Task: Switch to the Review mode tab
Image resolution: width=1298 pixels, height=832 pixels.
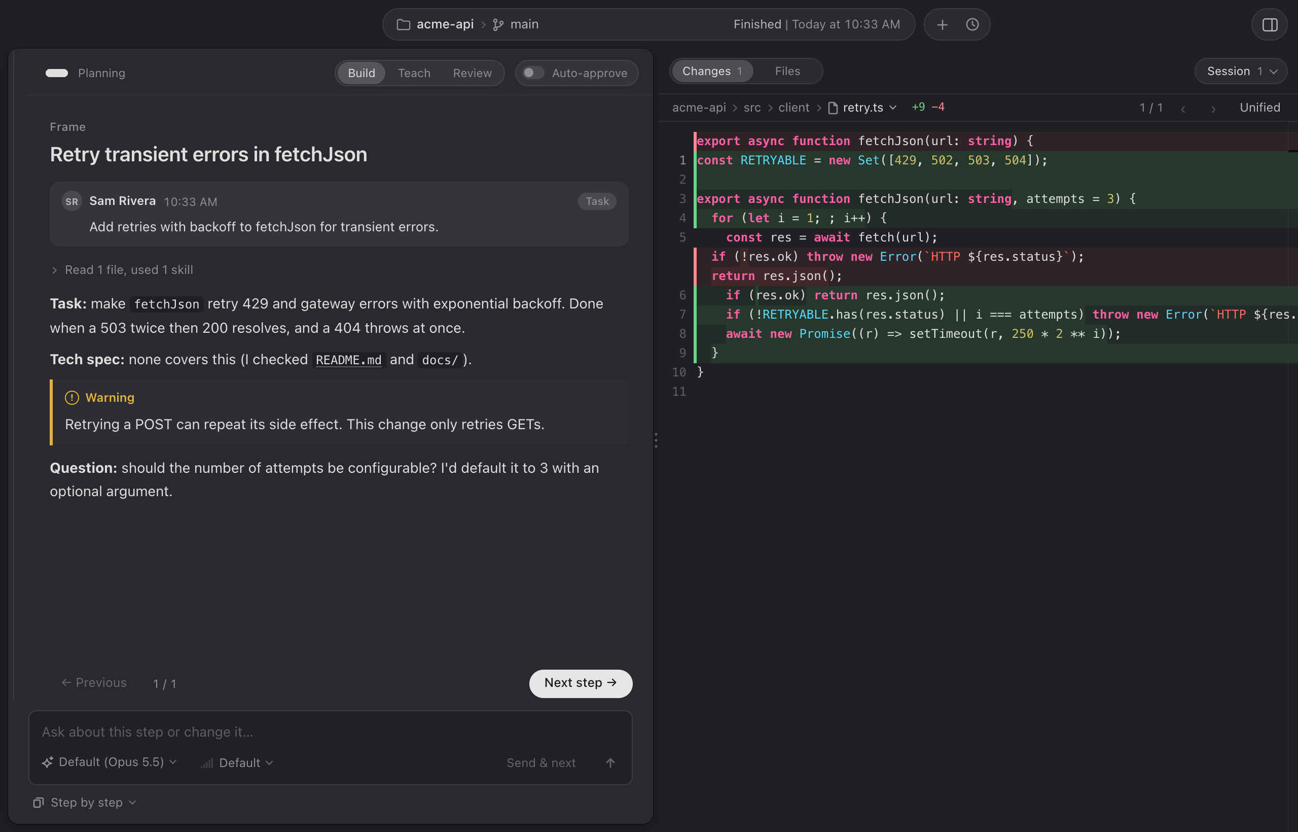Action: click(x=472, y=73)
